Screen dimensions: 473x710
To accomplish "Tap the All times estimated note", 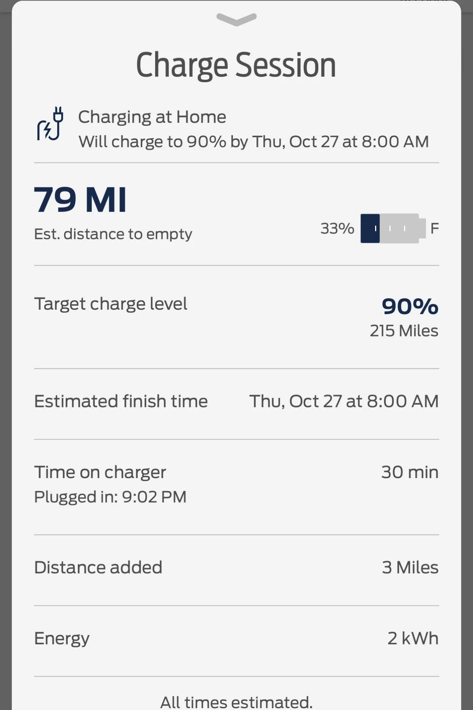I will click(x=236, y=702).
